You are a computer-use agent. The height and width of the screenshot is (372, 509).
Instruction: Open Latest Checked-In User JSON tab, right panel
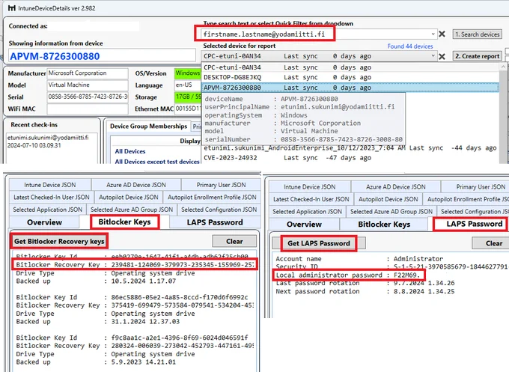coord(311,199)
